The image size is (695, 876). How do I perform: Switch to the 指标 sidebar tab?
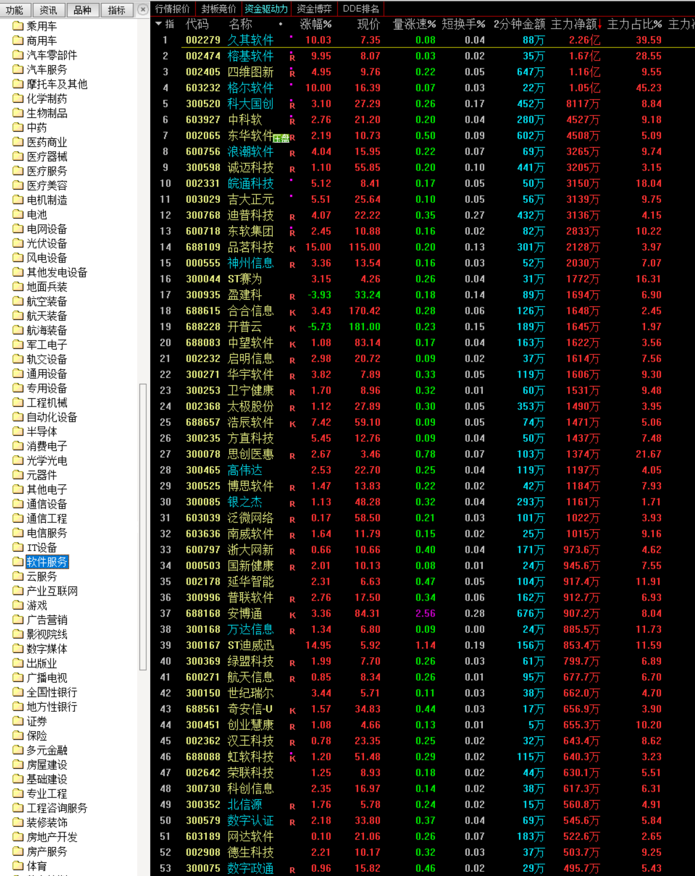click(116, 10)
